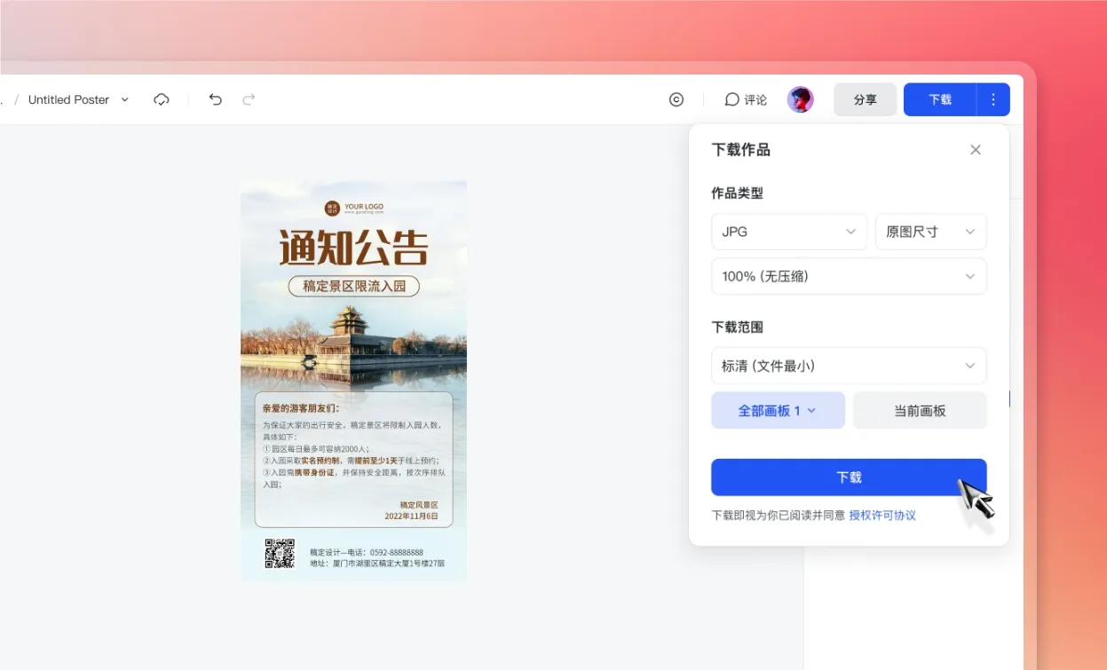Click the 作品类型 section label
The width and height of the screenshot is (1107, 670).
[x=737, y=193]
